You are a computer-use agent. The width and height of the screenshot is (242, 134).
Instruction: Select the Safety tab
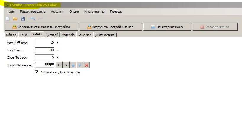[x=37, y=34]
